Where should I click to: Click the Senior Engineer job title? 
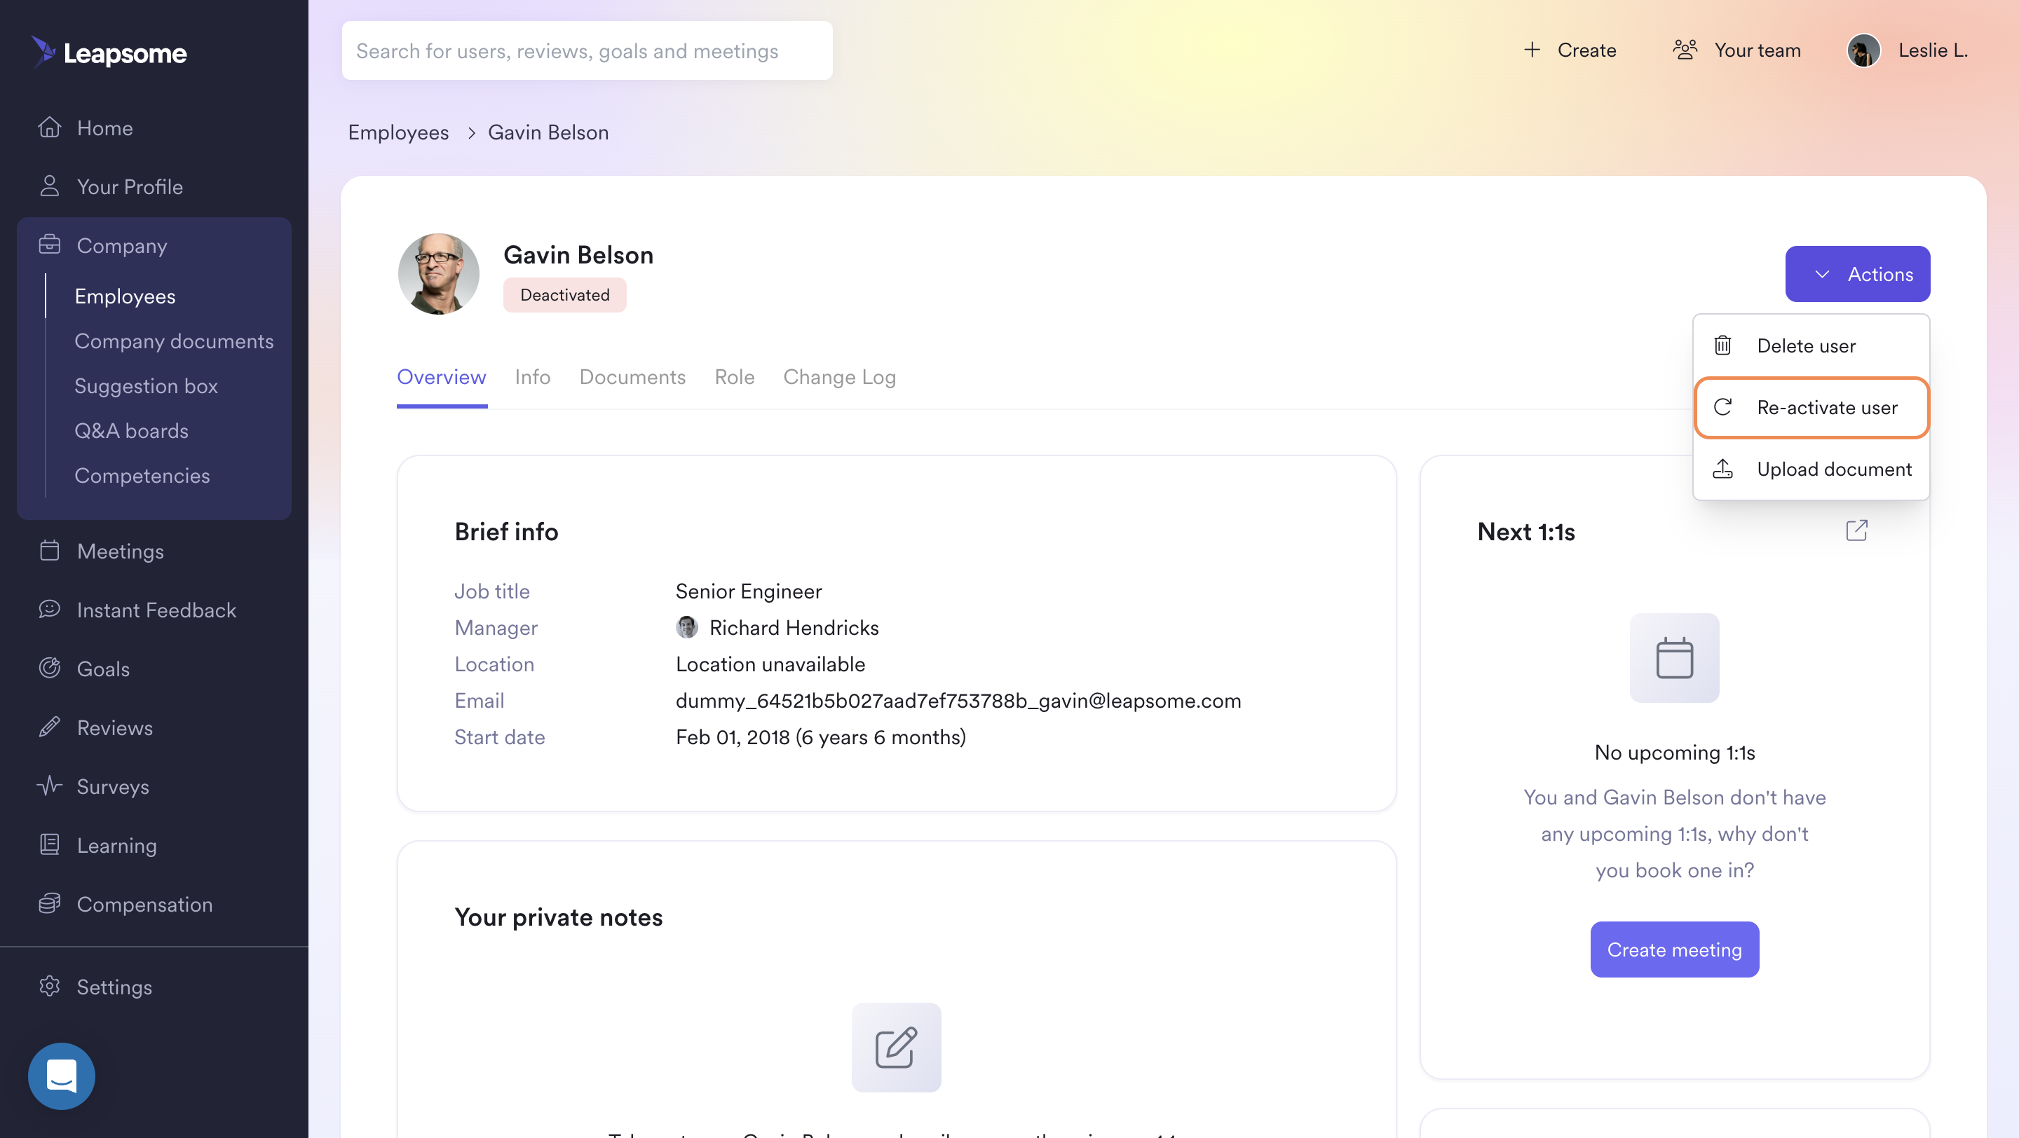749,591
